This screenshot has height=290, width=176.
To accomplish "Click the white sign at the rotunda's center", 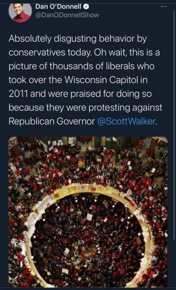I will tap(89, 217).
